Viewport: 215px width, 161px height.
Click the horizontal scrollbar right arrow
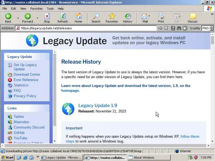pyautogui.click(x=209, y=145)
